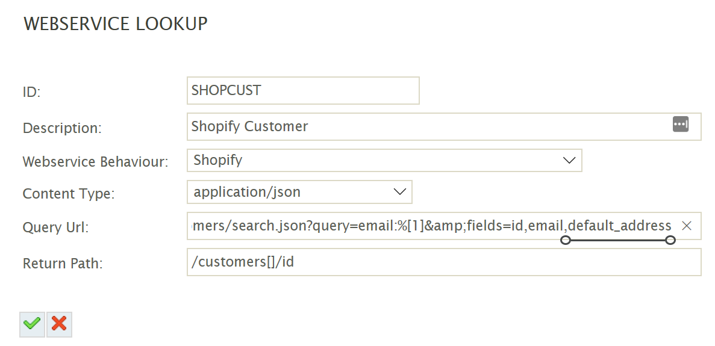715x346 pixels.
Task: Open the ellipsis icon in Description field
Action: (x=680, y=125)
